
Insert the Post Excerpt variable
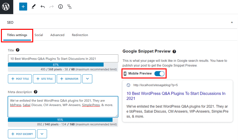coord(22,134)
